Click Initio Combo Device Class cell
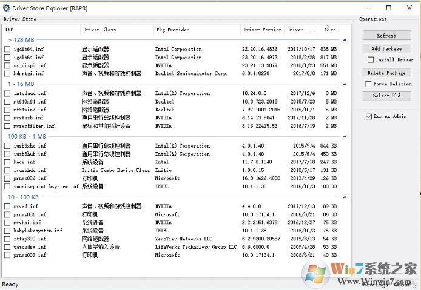 tap(116, 170)
